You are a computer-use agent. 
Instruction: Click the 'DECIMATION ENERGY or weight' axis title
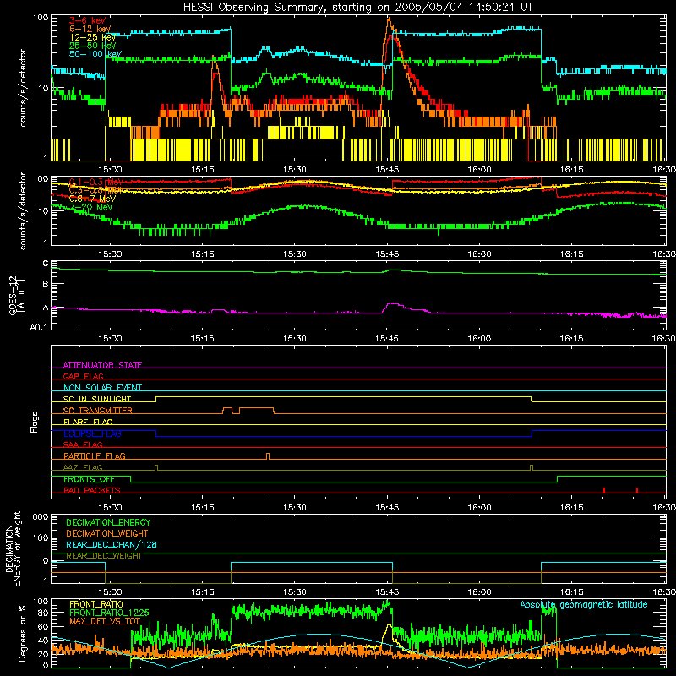(x=14, y=548)
